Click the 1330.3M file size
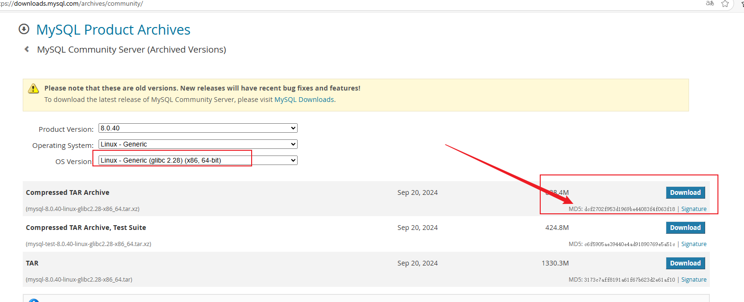 click(x=555, y=263)
